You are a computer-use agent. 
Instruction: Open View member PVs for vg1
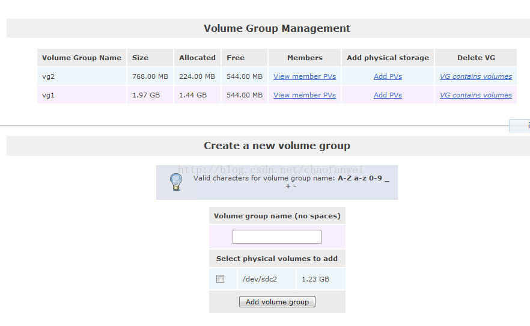click(x=304, y=95)
